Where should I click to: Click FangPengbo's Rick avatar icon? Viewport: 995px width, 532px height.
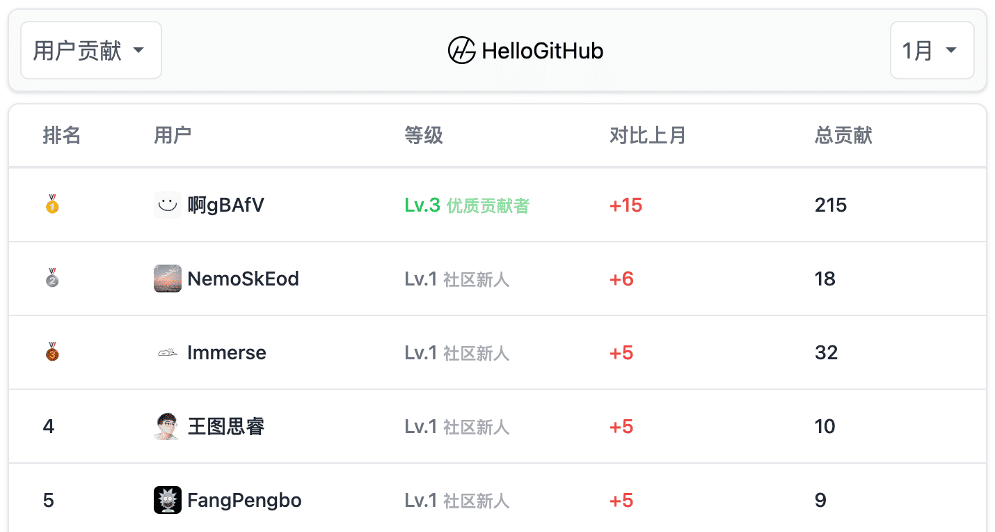click(x=167, y=500)
